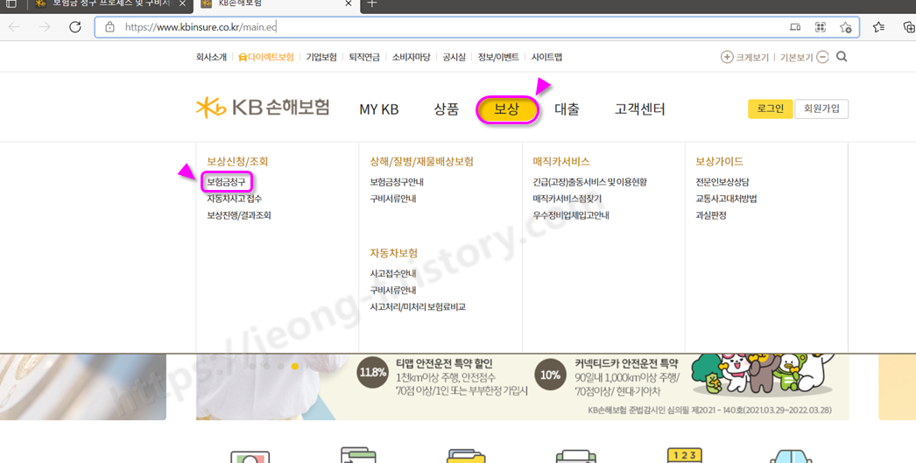
Task: Open 우수정비업체입고안내 link
Action: (571, 215)
